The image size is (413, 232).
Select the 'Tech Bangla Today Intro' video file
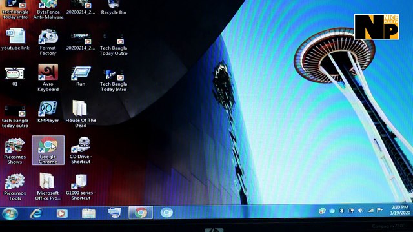pos(114,80)
